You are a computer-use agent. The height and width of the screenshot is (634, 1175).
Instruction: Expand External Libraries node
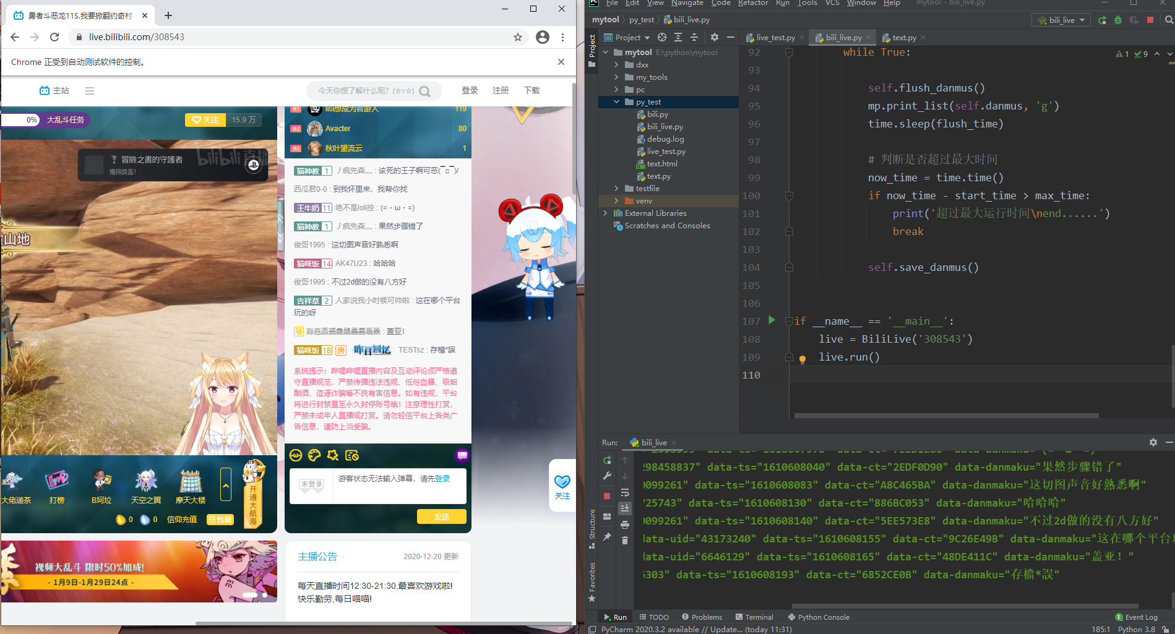click(605, 213)
